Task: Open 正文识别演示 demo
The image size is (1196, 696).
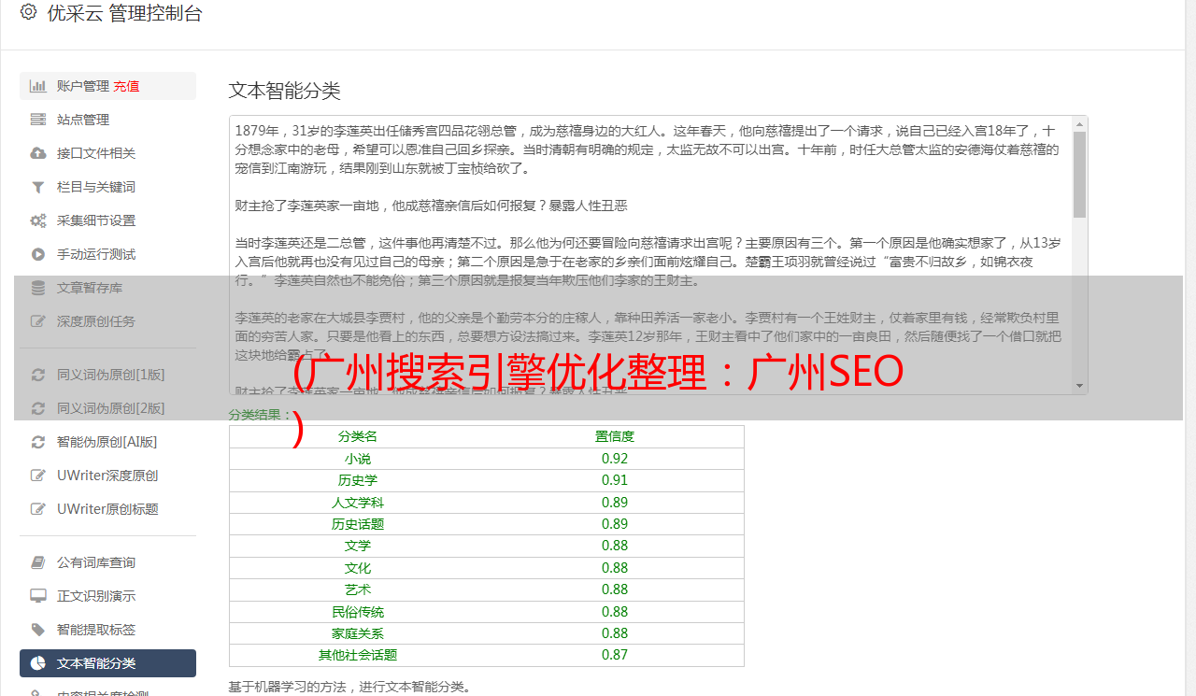Action: [107, 596]
